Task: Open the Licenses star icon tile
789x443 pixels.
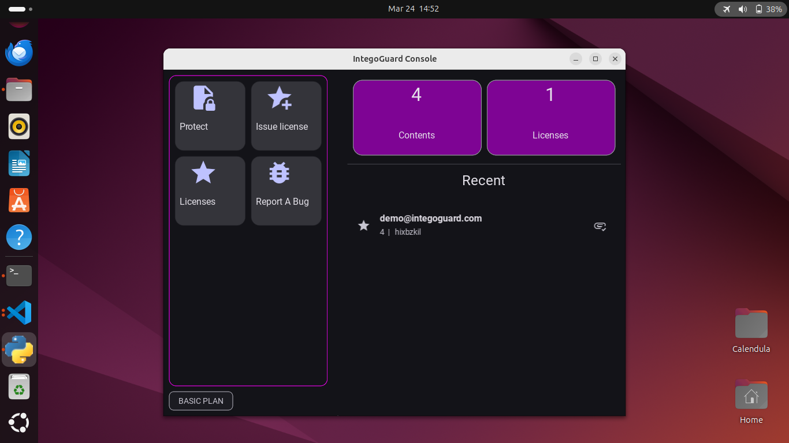Action: [210, 191]
